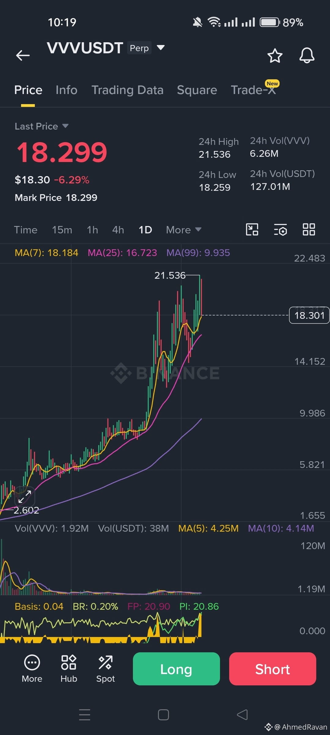Tap the Android home button
The image size is (330, 735).
coord(163,715)
